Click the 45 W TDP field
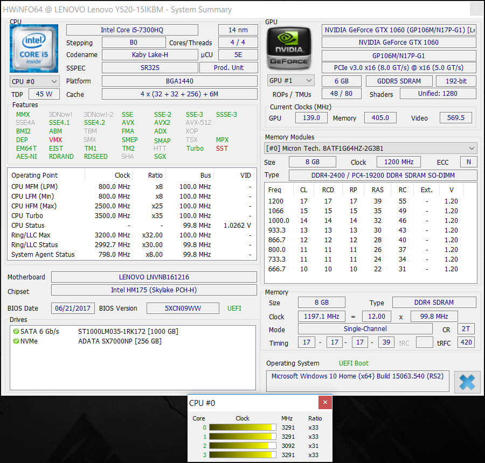 pyautogui.click(x=44, y=94)
